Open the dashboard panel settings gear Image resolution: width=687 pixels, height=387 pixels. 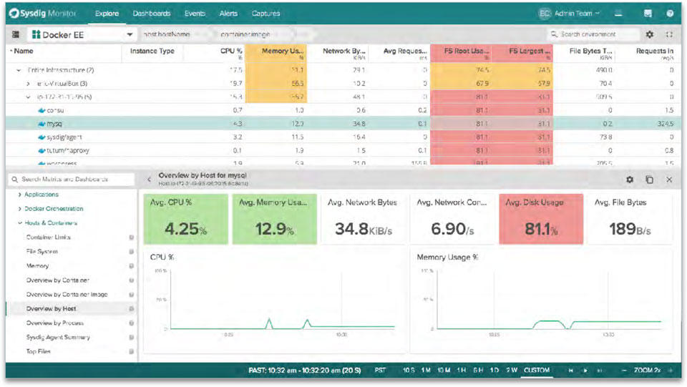click(x=630, y=180)
